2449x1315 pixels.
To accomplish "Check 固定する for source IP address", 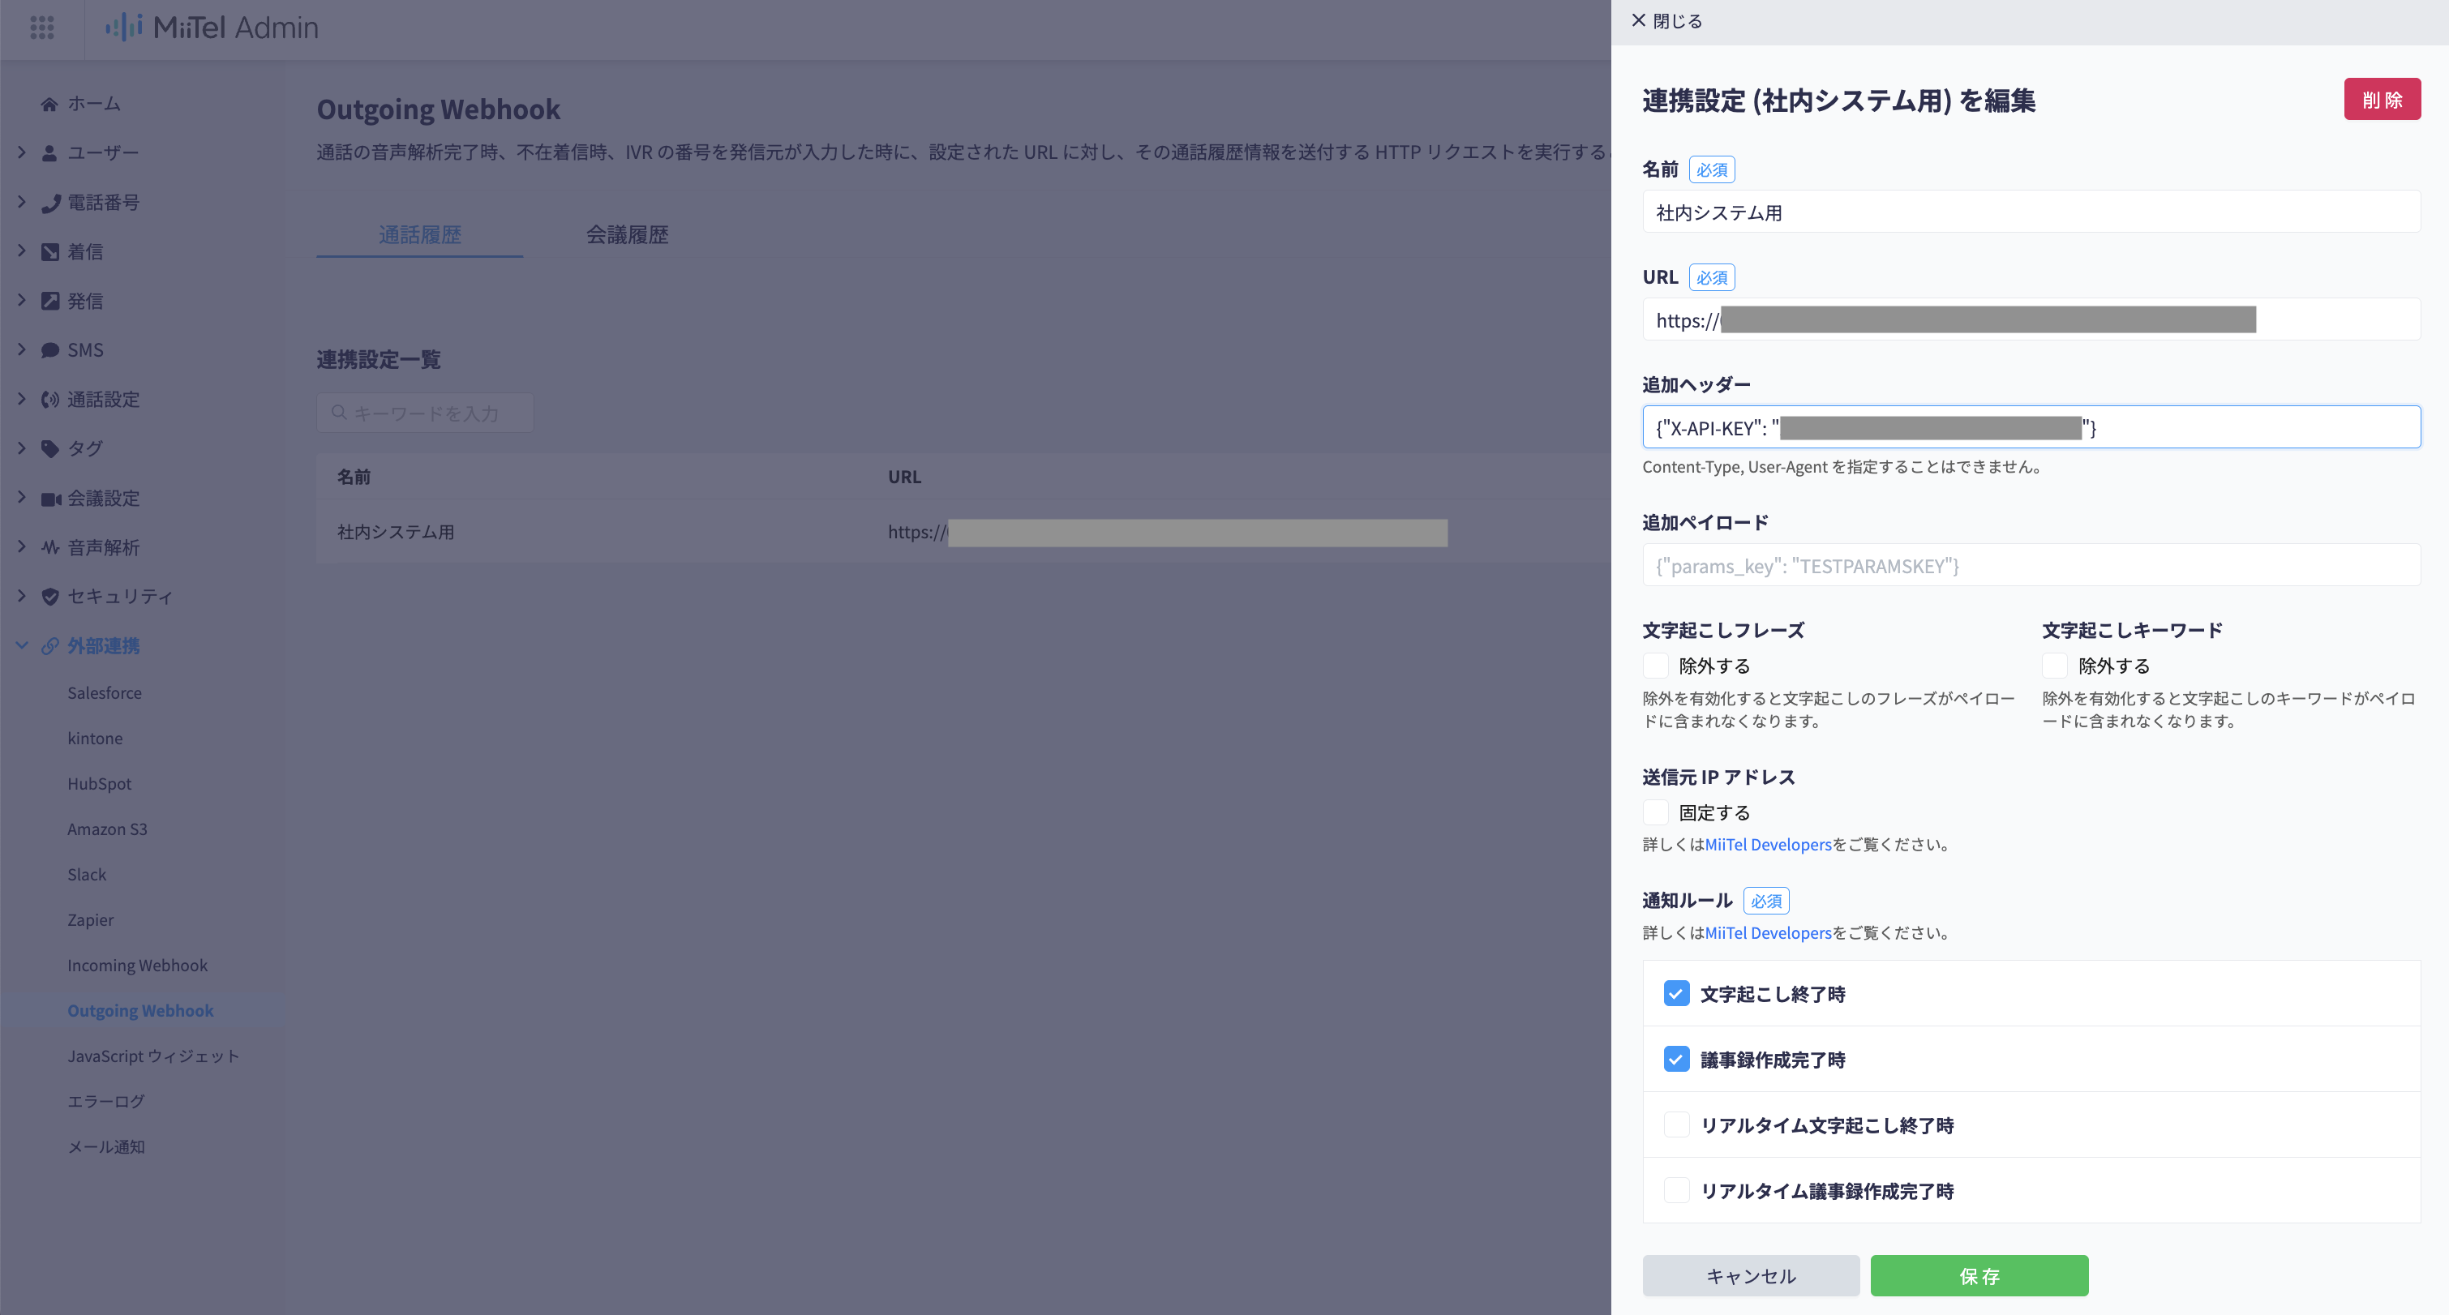I will pos(1655,812).
